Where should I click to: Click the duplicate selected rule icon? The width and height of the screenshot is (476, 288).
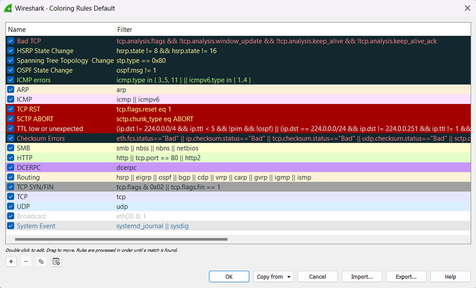(42, 261)
